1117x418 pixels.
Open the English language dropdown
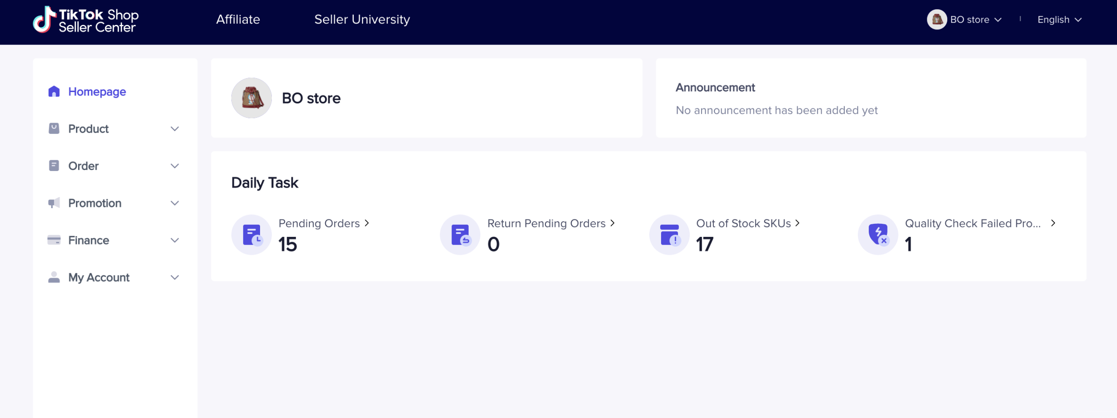pyautogui.click(x=1059, y=20)
